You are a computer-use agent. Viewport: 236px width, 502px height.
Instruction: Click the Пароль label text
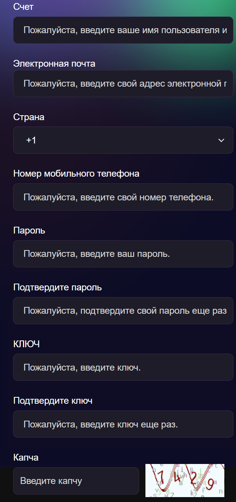click(x=29, y=230)
